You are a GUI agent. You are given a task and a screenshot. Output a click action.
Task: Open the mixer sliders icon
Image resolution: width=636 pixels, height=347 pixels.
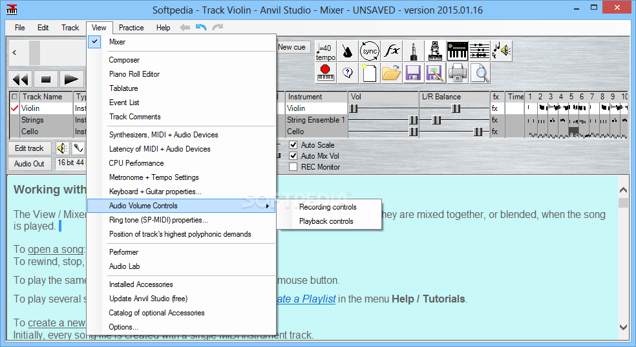point(480,51)
